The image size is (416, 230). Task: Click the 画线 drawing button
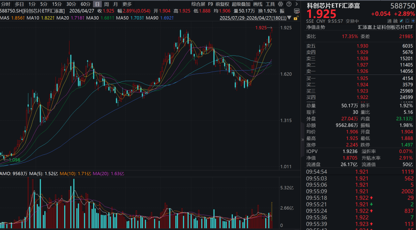coord(258,4)
